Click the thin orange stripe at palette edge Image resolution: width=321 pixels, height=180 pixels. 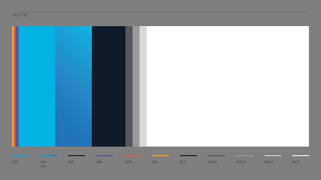(x=13, y=86)
